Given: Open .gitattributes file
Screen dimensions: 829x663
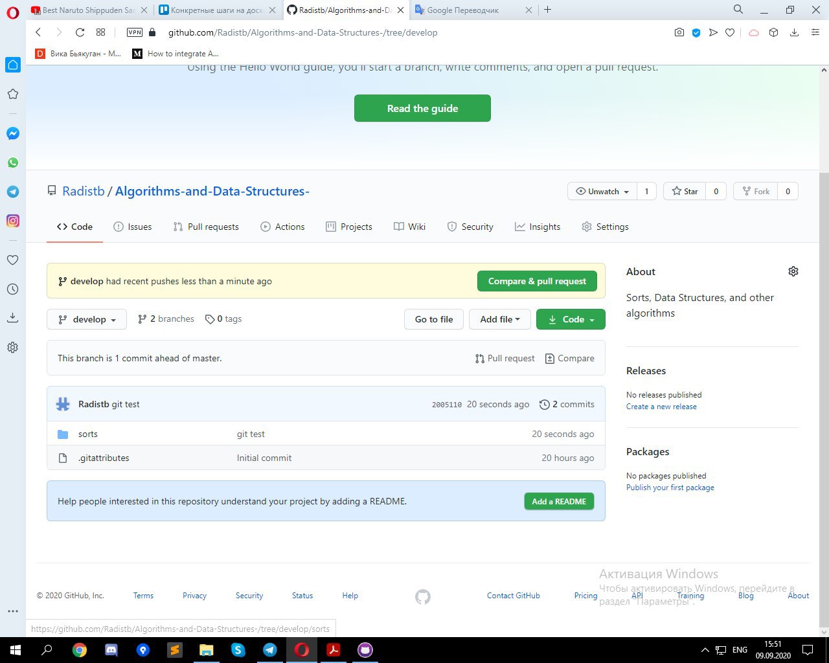Looking at the screenshot, I should click(104, 458).
